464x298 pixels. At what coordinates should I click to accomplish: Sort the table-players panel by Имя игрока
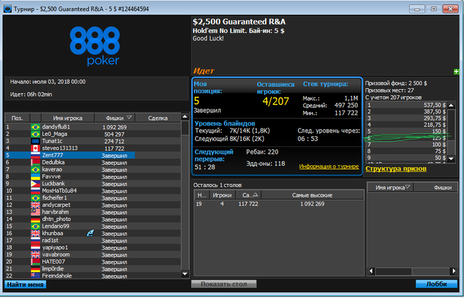click(x=390, y=187)
